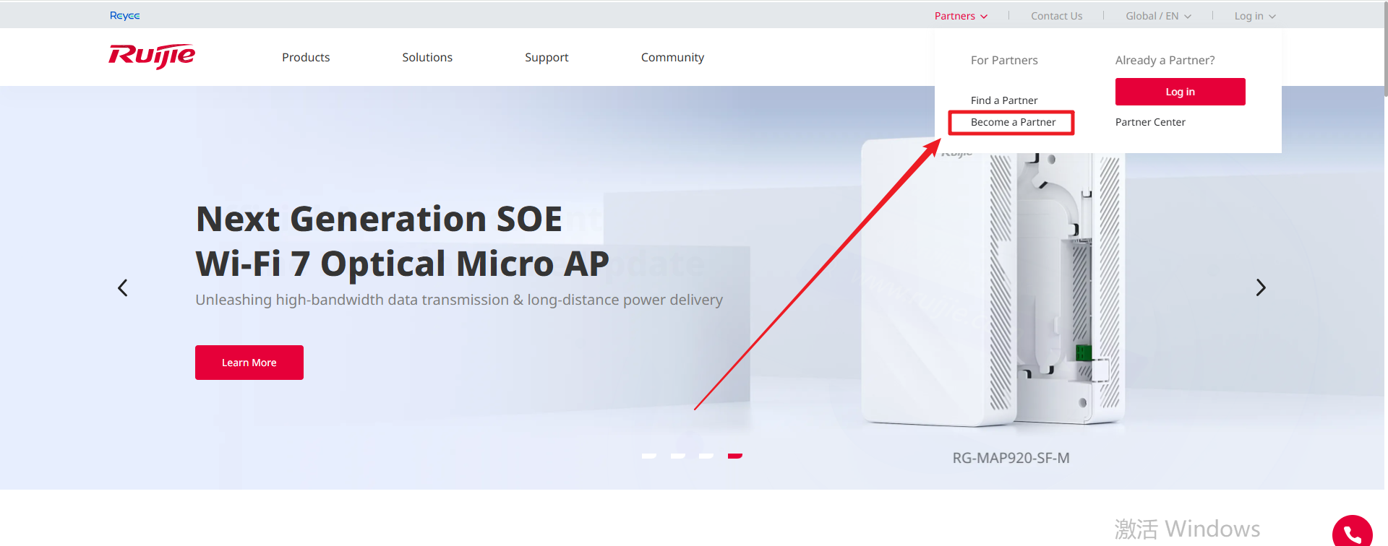Screen dimensions: 1388x546
Task: Open the Products menu
Action: tap(306, 57)
